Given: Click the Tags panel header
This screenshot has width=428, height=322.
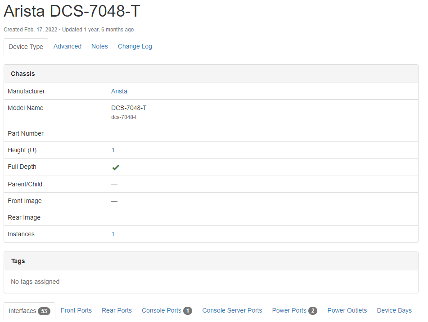Looking at the screenshot, I should 18,261.
